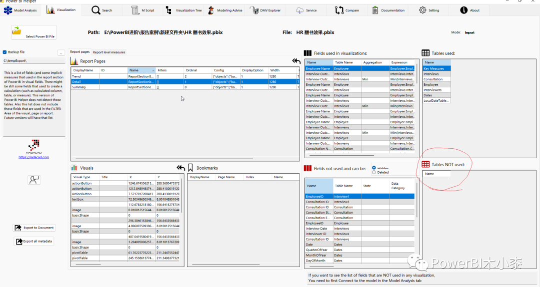Open the radacad.com link

click(x=34, y=157)
